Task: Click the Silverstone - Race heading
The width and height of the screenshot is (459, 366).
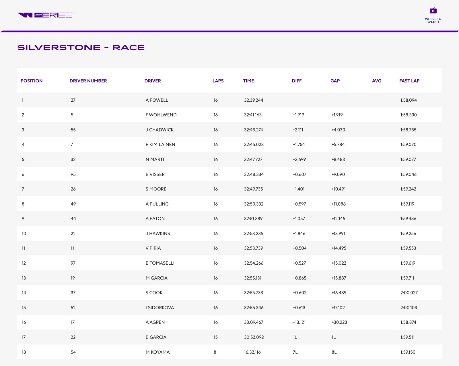Action: [x=81, y=48]
